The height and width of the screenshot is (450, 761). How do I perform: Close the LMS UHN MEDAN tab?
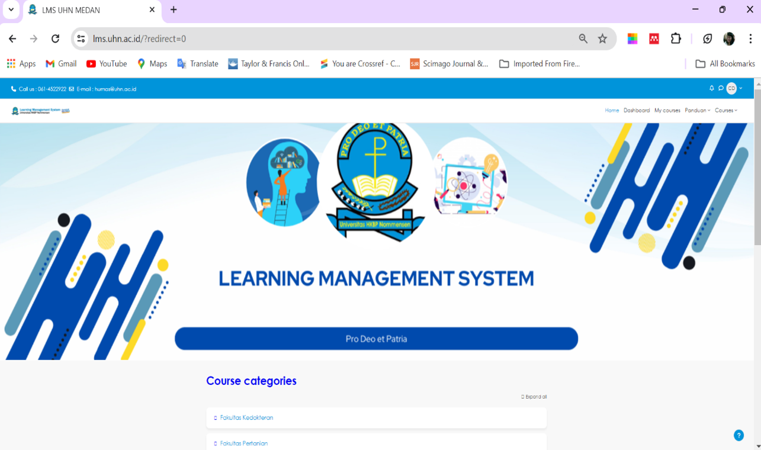[x=152, y=10]
